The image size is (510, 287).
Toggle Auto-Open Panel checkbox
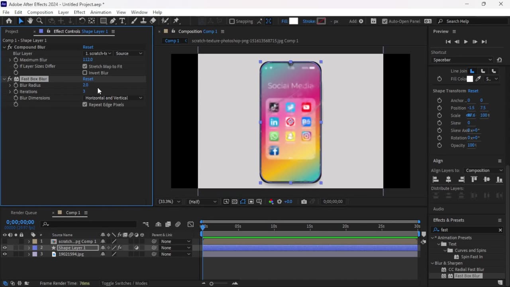(384, 21)
